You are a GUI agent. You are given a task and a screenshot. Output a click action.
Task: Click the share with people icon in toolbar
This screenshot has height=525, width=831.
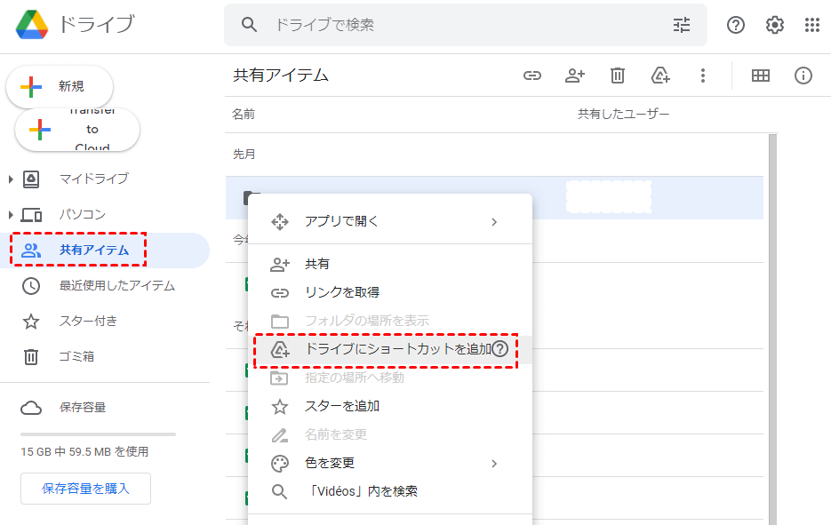tap(575, 76)
